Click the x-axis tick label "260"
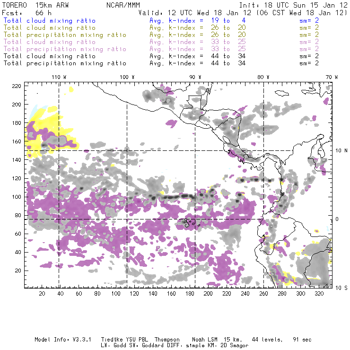 [263, 294]
